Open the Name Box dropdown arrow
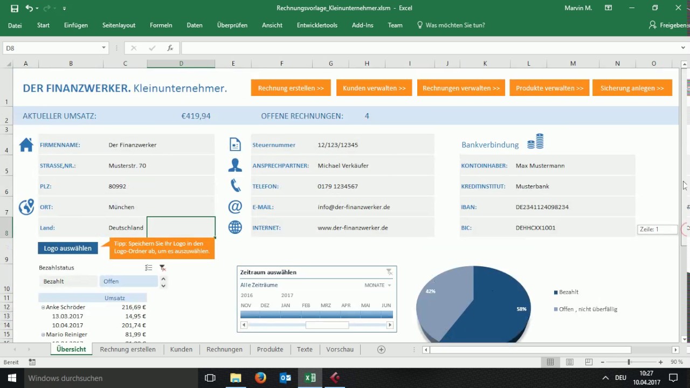 pyautogui.click(x=103, y=48)
